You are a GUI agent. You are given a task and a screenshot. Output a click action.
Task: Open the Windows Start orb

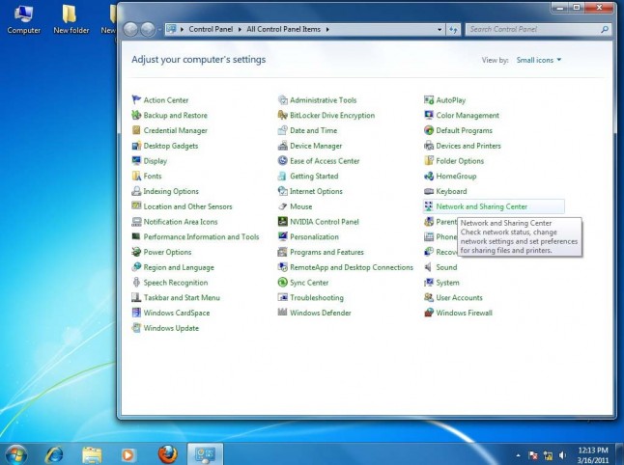point(15,454)
